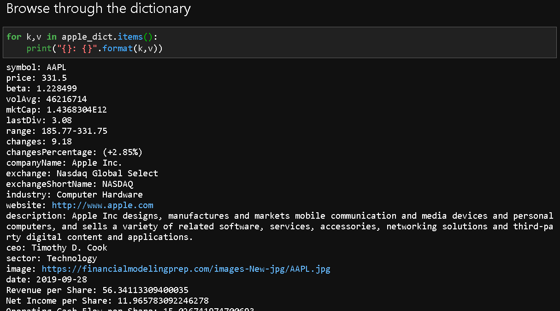Select the beta value 1.228499 line

click(x=41, y=89)
